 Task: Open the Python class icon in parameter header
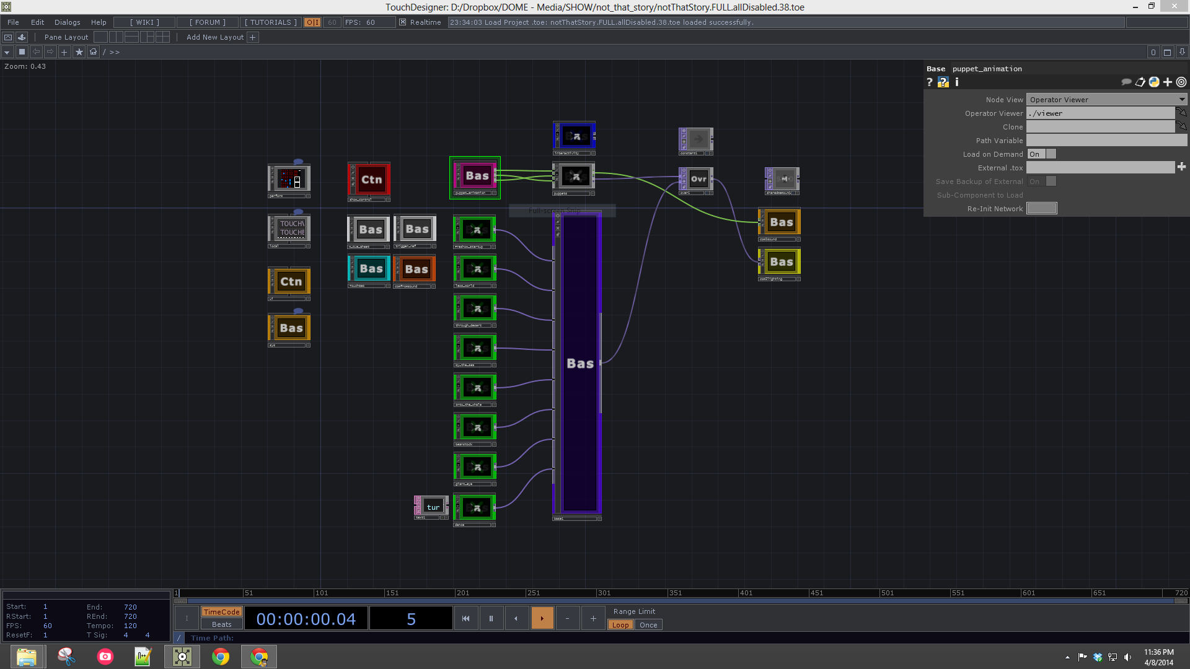click(x=1154, y=82)
